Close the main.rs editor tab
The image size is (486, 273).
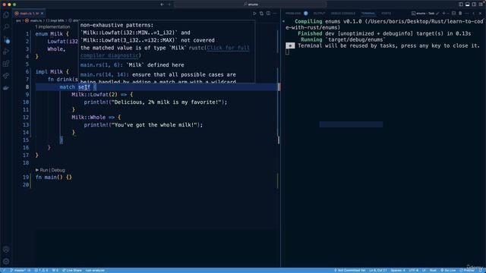43,14
